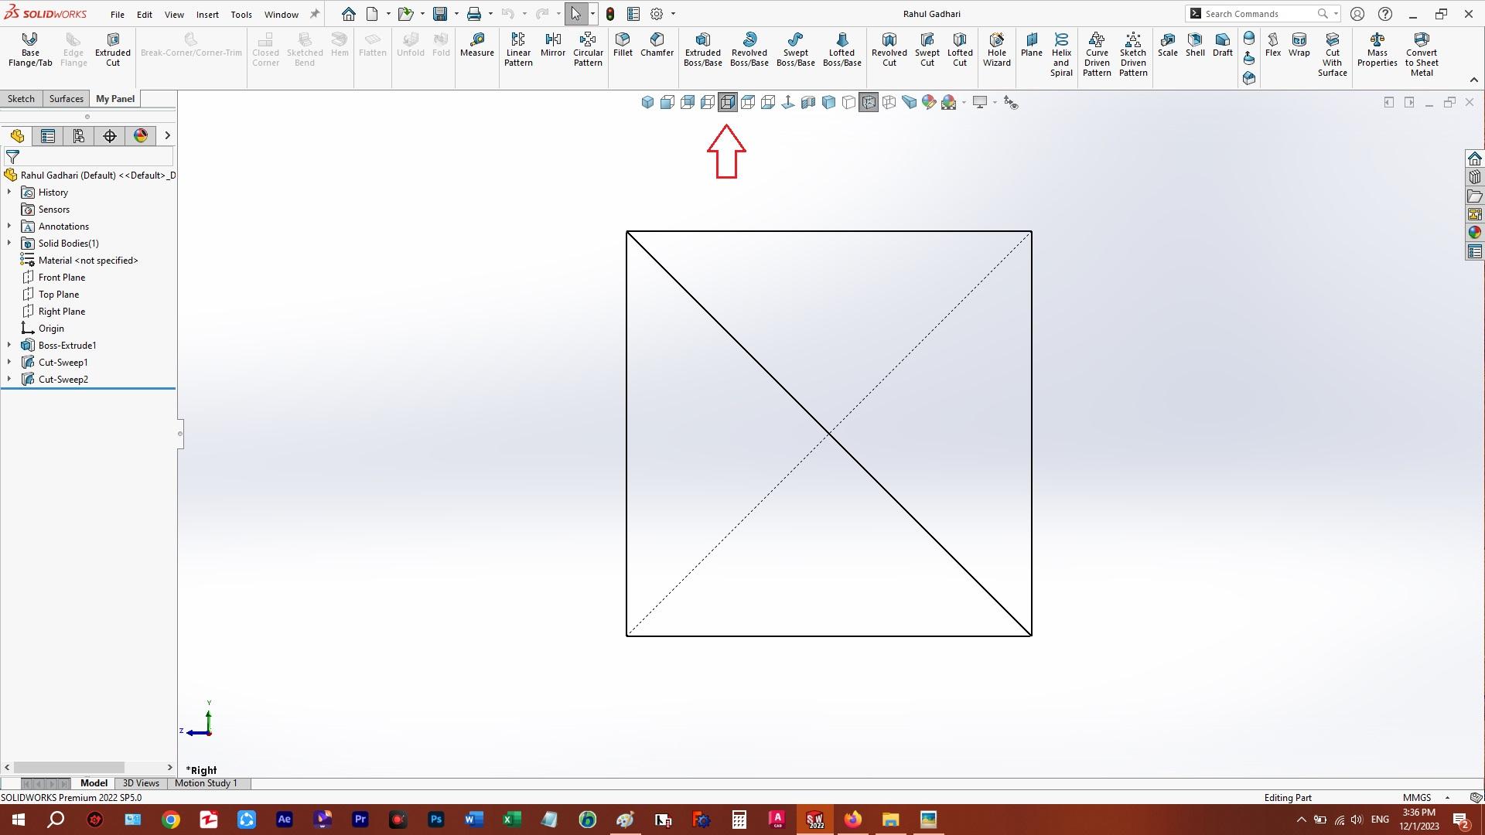This screenshot has width=1485, height=835.
Task: Select the Revolved Boss/Base tool
Action: pyautogui.click(x=749, y=49)
